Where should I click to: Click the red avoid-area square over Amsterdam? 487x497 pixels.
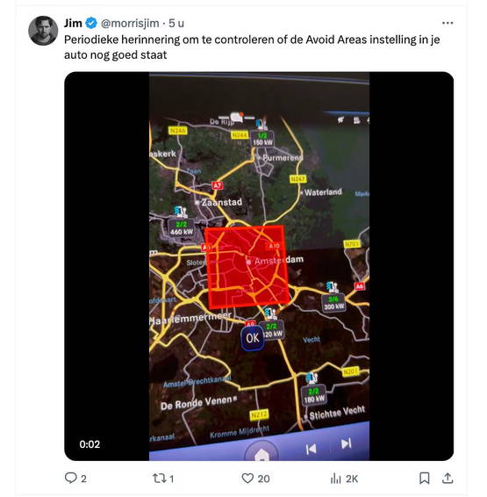247,267
